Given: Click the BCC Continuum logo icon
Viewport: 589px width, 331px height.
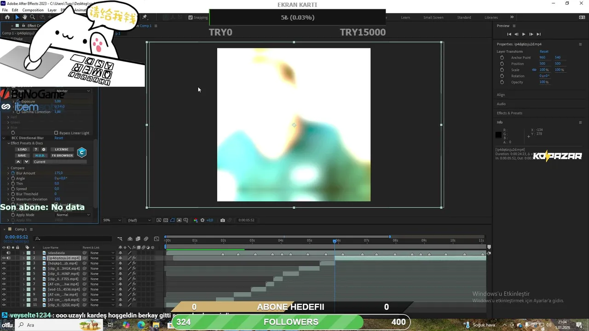Looking at the screenshot, I should (x=81, y=152).
